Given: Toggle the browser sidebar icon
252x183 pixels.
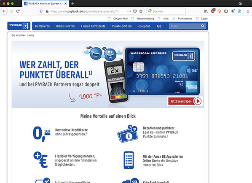Looking at the screenshot, I should pyautogui.click(x=226, y=11).
